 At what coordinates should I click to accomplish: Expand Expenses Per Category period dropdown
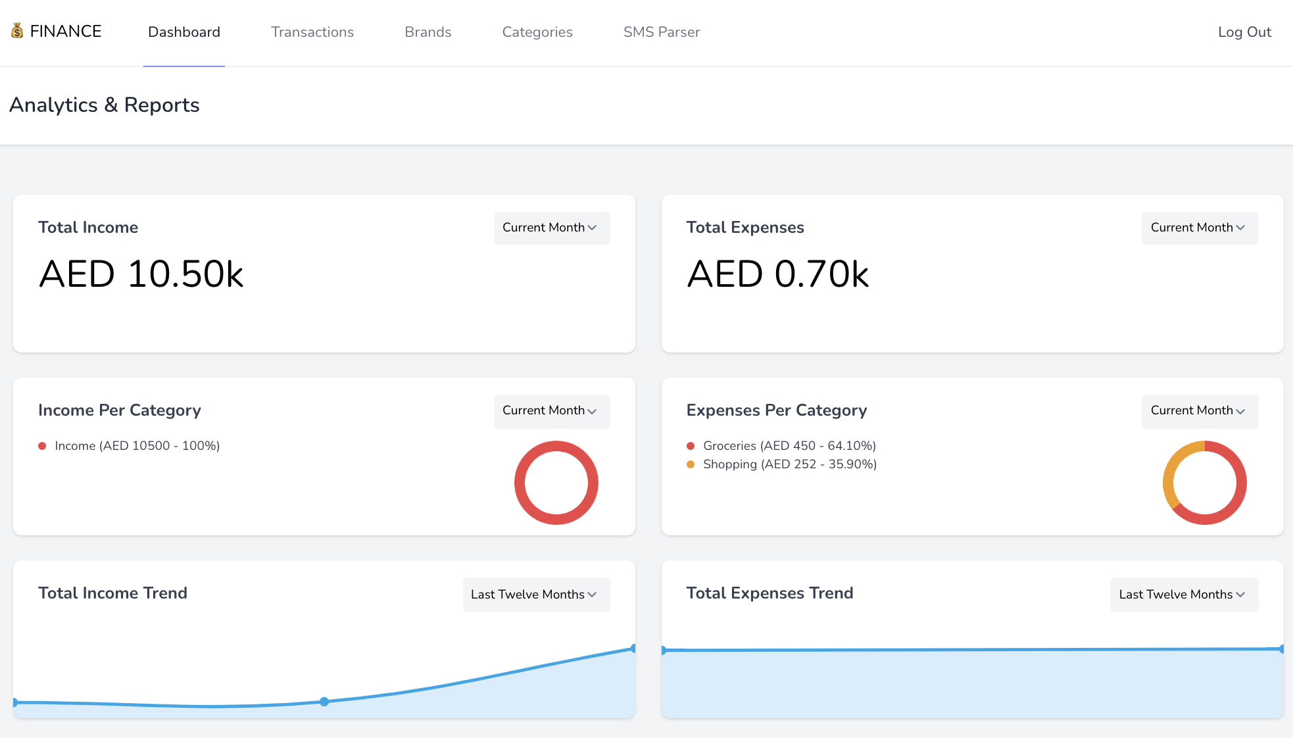click(x=1199, y=410)
